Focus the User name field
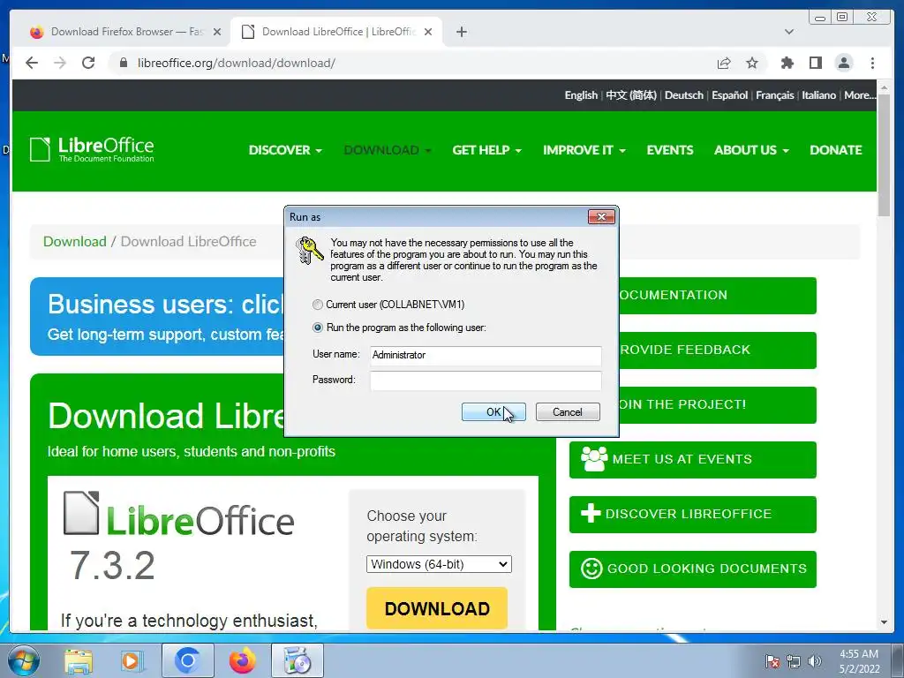 click(x=486, y=355)
